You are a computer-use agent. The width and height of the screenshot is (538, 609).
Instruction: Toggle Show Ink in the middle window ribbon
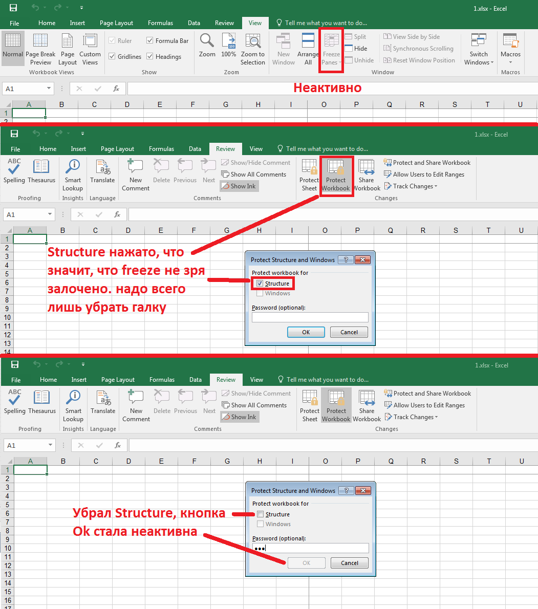(239, 186)
